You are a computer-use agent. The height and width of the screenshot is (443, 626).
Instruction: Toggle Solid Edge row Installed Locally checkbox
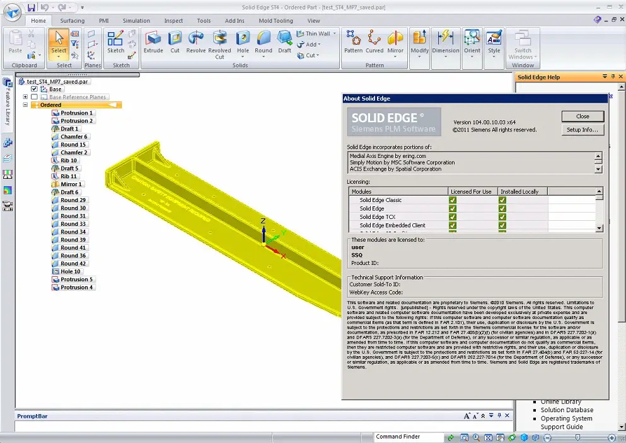click(x=502, y=208)
